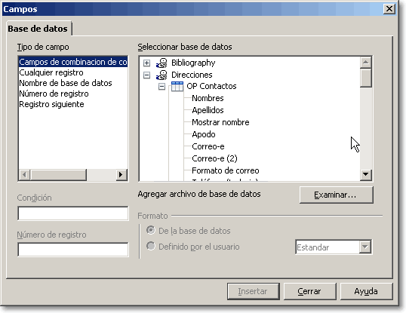
Task: Expand the Bibliography tree node
Action: pos(147,63)
